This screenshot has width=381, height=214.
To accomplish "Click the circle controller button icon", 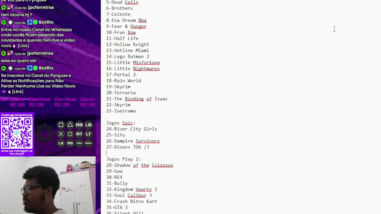I will [x=70, y=134].
